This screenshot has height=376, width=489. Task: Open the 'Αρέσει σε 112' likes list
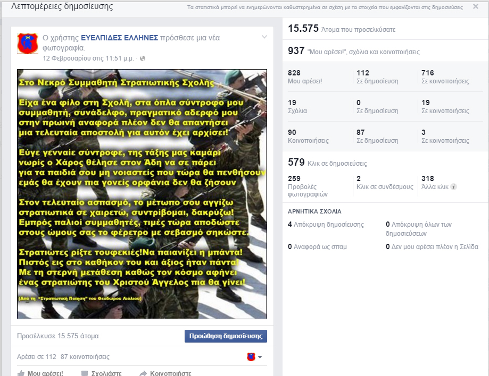tap(37, 357)
